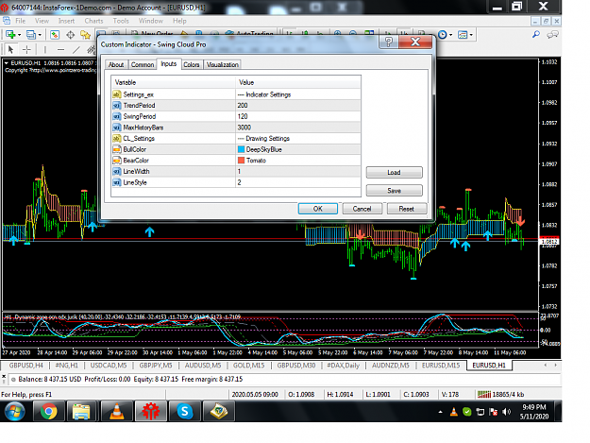Open the Windows Start button
The height and width of the screenshot is (443, 590).
point(15,411)
